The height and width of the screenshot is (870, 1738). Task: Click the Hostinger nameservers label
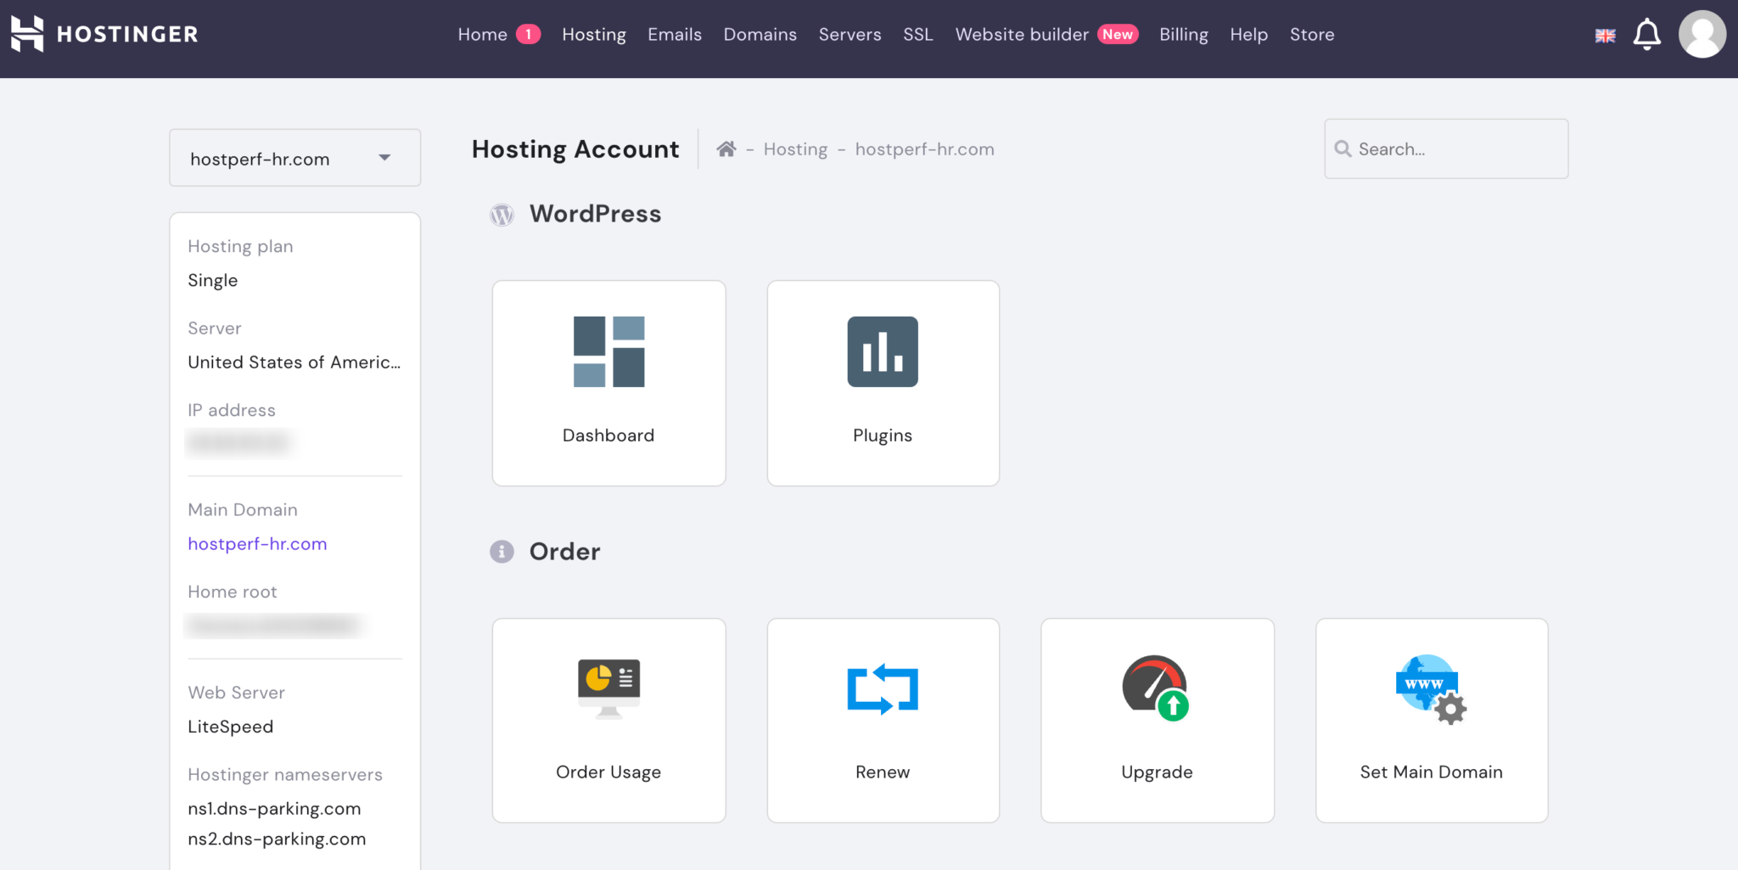(285, 775)
